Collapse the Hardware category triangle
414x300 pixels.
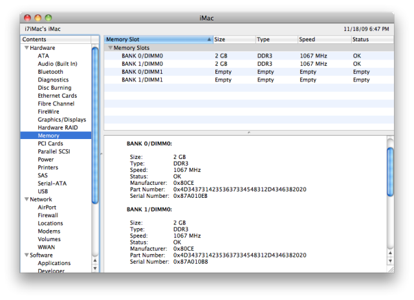(27, 48)
